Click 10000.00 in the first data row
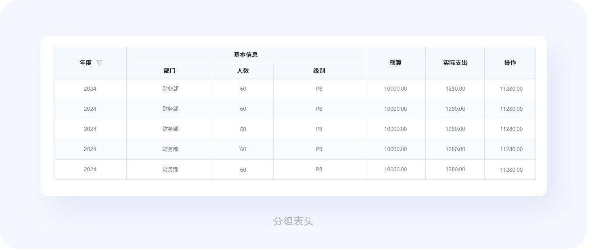This screenshot has width=592, height=249. [x=395, y=89]
